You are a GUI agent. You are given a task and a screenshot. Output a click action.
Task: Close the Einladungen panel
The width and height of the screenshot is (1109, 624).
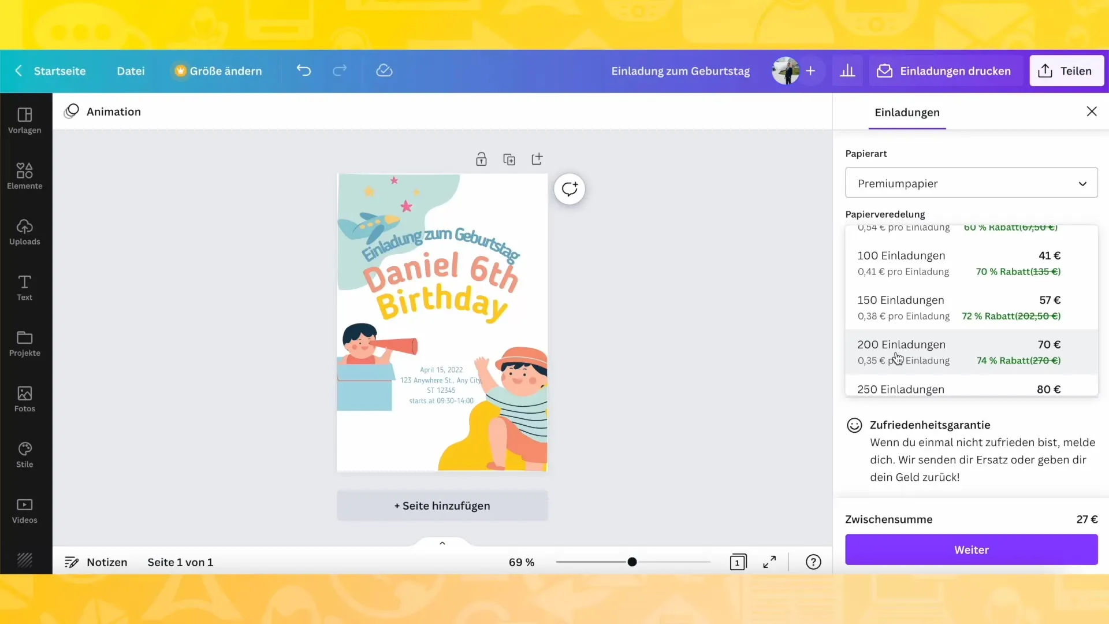[1092, 112]
